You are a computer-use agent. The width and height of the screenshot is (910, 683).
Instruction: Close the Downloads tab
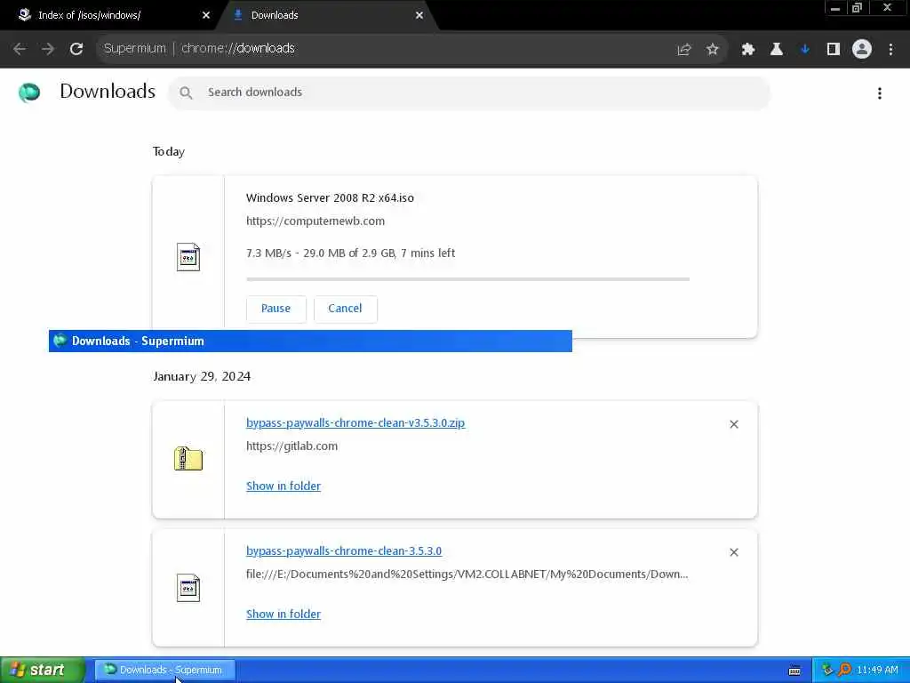[419, 15]
